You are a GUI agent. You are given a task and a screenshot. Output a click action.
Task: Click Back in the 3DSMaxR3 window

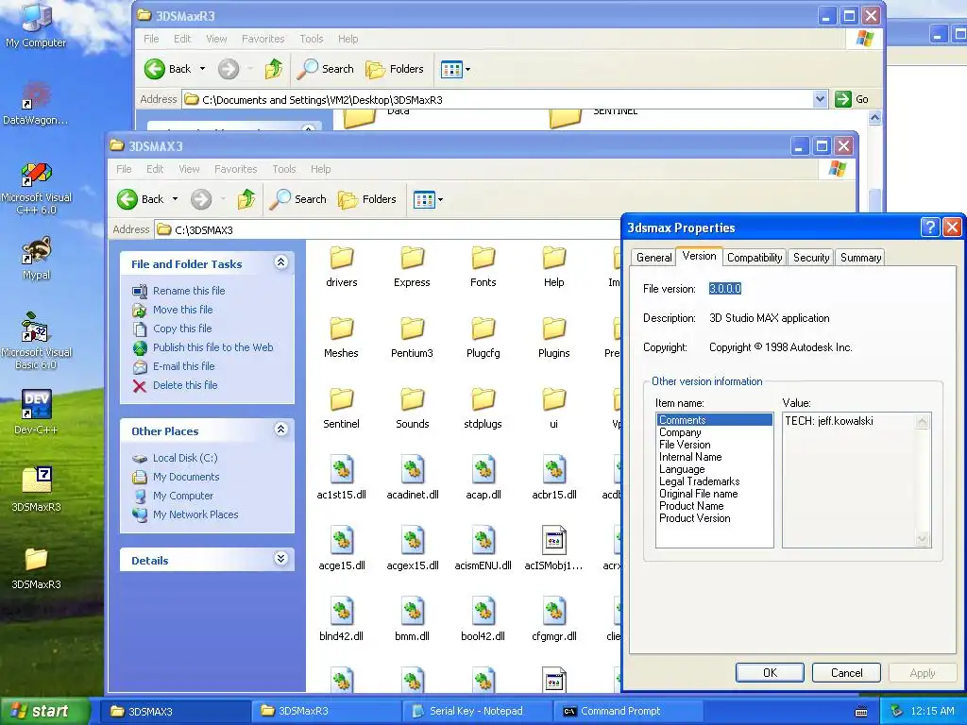coord(169,69)
